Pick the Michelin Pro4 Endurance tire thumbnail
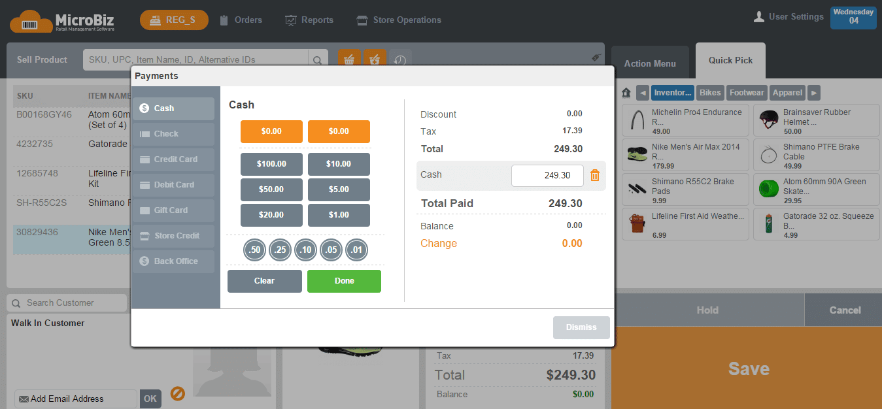882x409 pixels. [x=637, y=120]
